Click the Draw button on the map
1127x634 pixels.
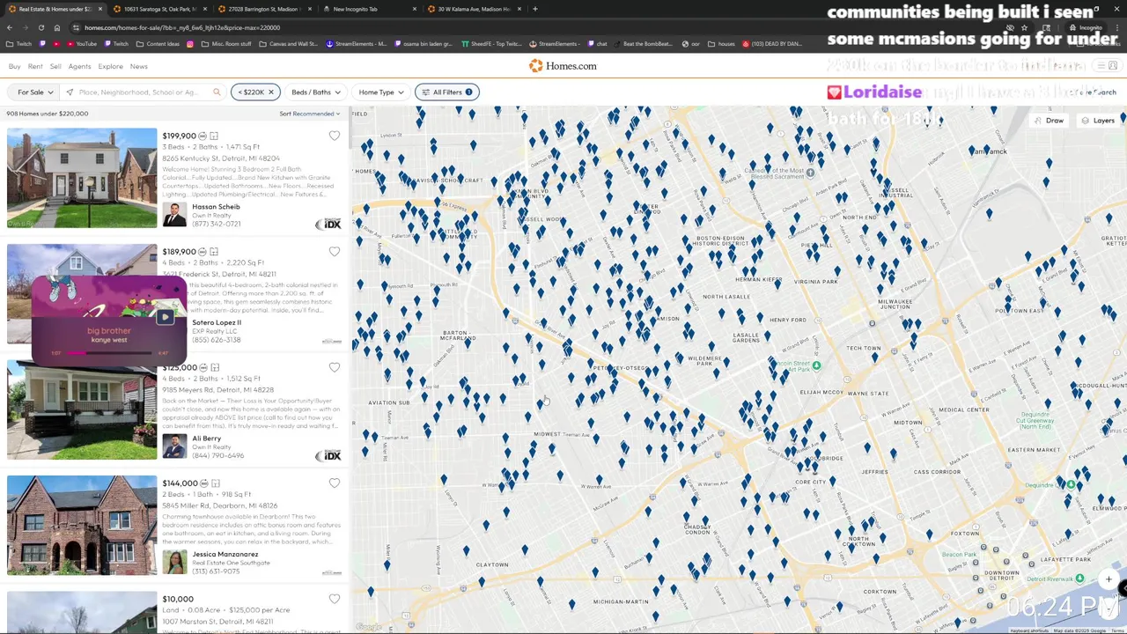(x=1050, y=121)
